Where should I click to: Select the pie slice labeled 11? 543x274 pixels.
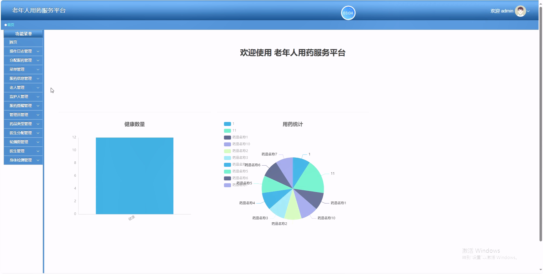(312, 179)
